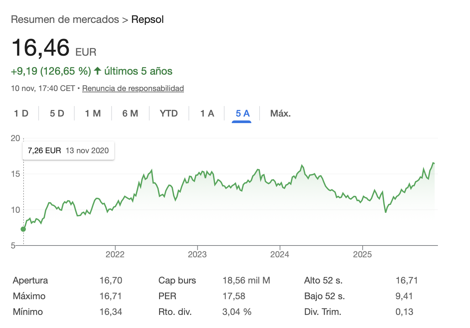
Task: Click the green data point marker on chart
Action: pos(23,229)
